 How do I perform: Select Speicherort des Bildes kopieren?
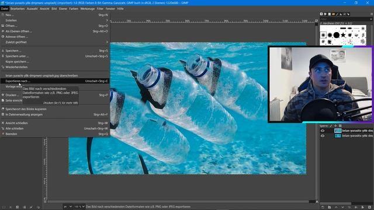coord(54,109)
